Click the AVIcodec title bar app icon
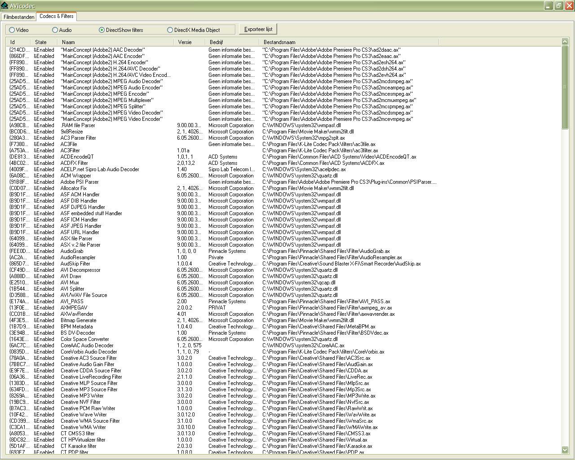This screenshot has width=575, height=460. coord(4,6)
